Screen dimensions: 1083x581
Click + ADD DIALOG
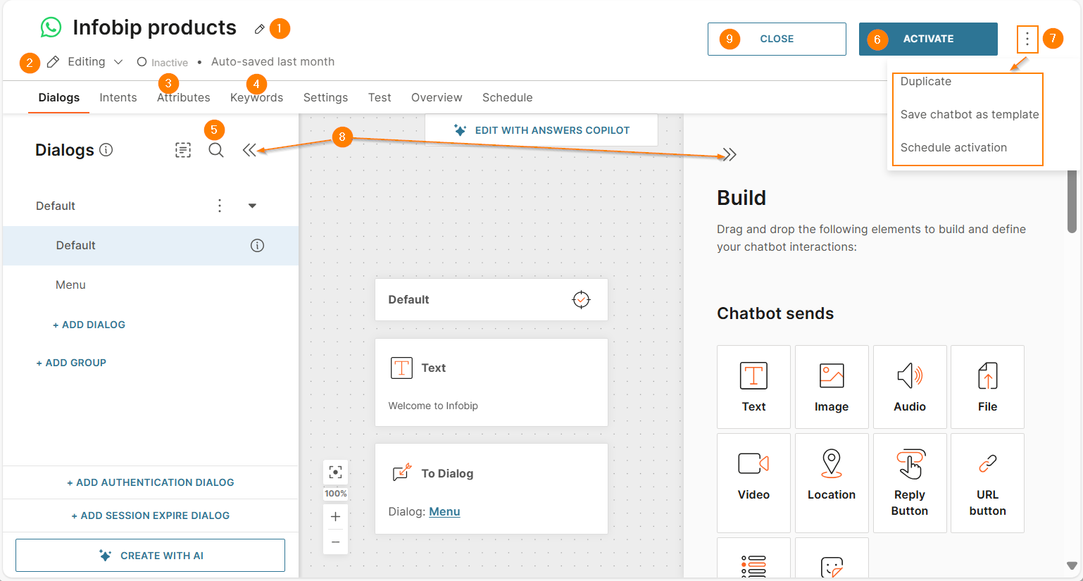click(x=89, y=325)
